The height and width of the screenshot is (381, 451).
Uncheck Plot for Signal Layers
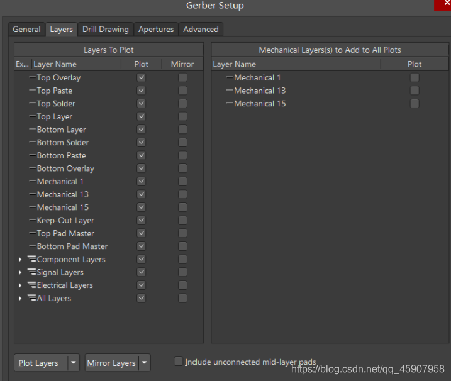coord(142,272)
